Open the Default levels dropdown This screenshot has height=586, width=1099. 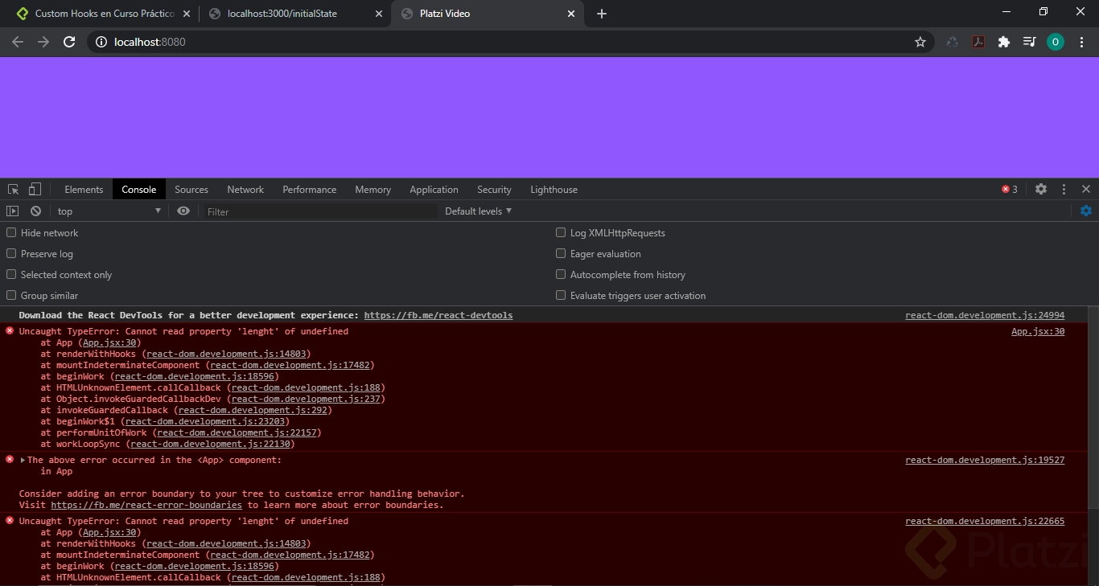tap(478, 211)
